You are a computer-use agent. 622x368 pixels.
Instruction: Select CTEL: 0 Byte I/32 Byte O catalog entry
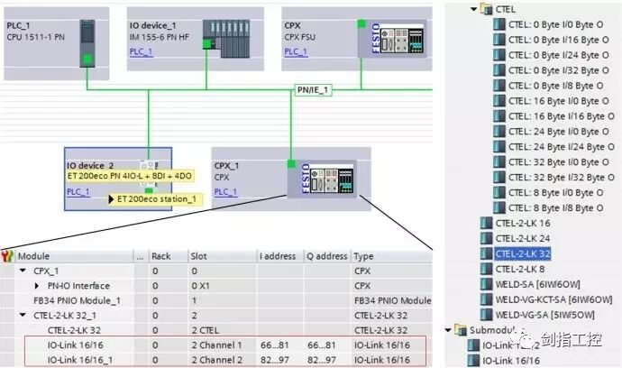coord(559,70)
